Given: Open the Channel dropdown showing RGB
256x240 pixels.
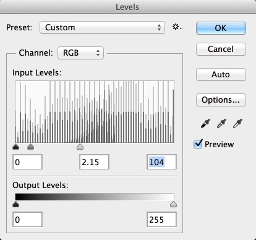Looking at the screenshot, I should (80, 53).
